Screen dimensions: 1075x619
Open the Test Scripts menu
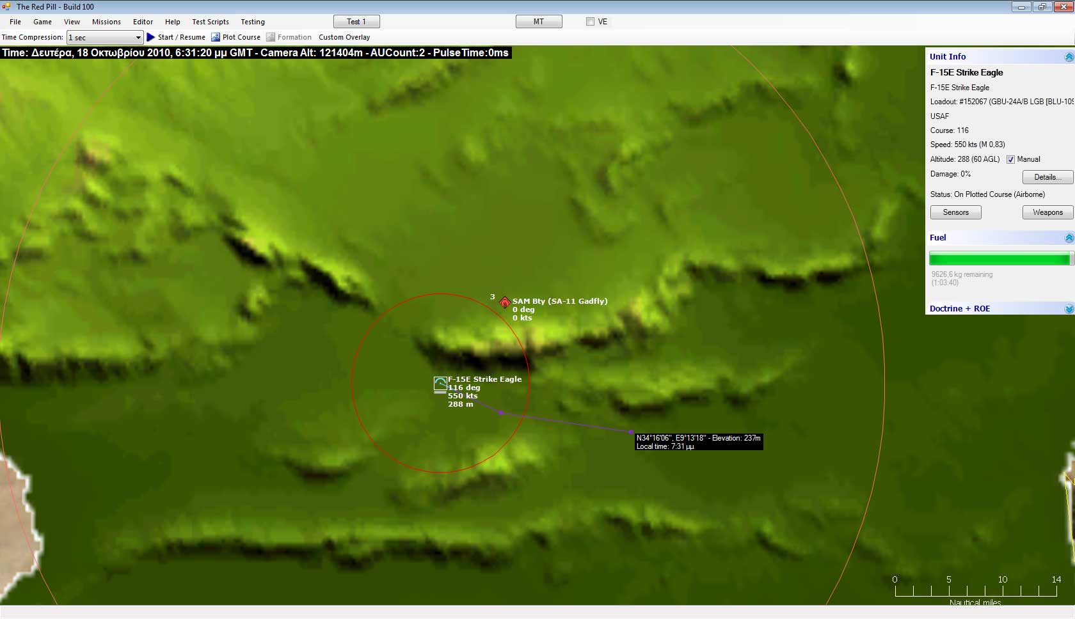coord(211,22)
